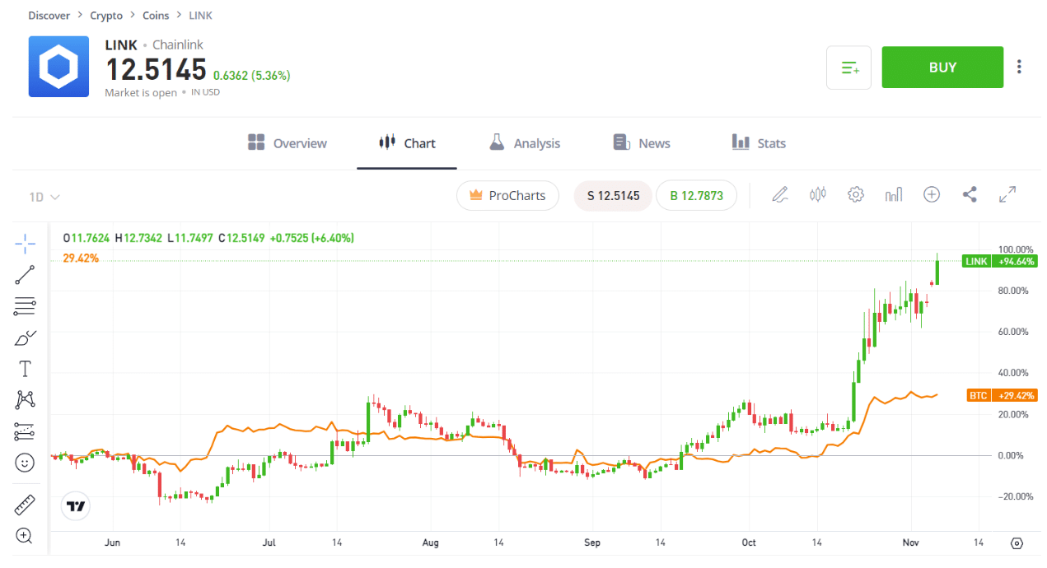Open the candlestick chart type selector

point(817,195)
